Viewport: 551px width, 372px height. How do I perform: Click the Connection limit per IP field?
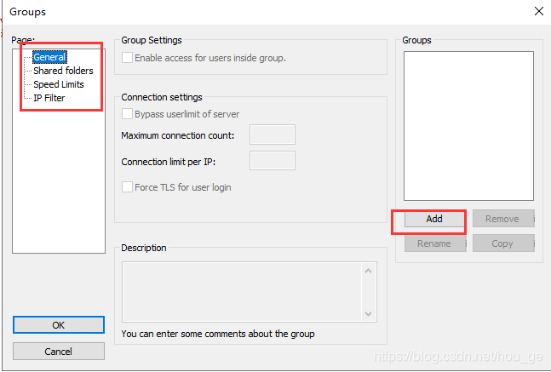pyautogui.click(x=273, y=161)
